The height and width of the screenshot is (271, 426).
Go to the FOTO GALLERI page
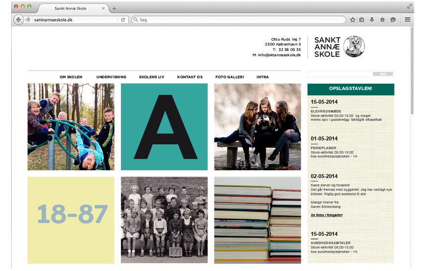[x=230, y=77]
